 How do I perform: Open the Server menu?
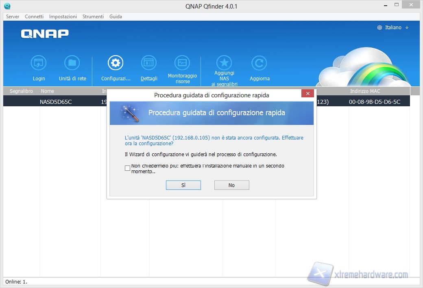[x=13, y=17]
